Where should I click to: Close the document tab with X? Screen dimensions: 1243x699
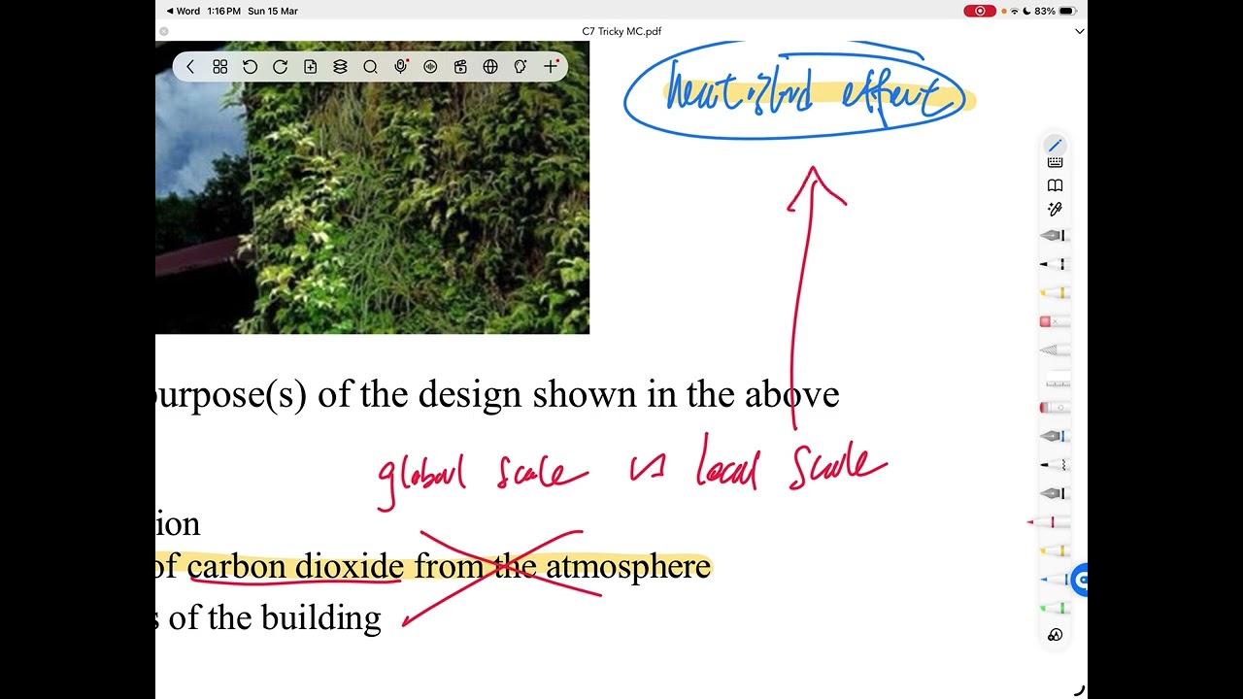[163, 31]
